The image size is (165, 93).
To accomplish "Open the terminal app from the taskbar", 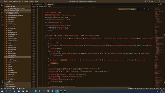I will (65, 91).
